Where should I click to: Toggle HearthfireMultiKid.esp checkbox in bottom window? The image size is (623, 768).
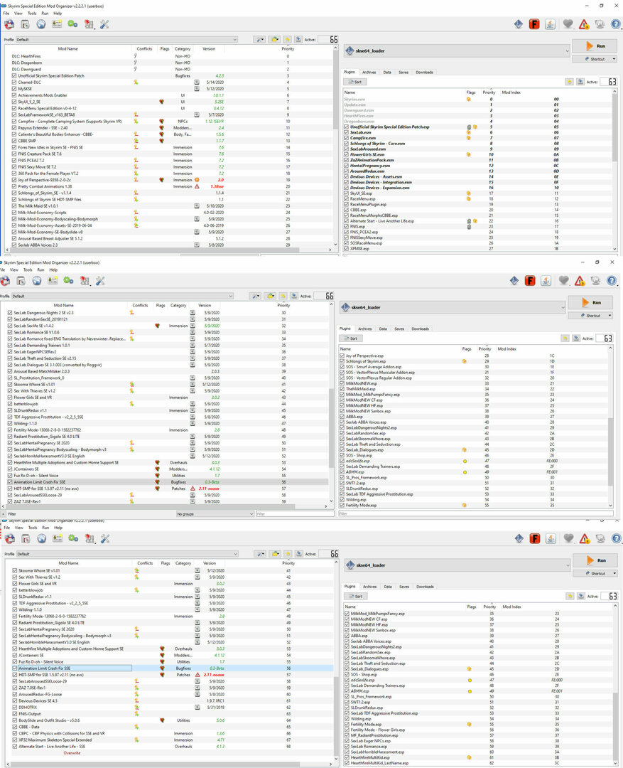point(347,757)
